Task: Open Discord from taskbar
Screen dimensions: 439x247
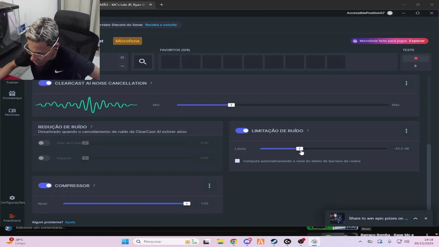Action: click(x=247, y=242)
